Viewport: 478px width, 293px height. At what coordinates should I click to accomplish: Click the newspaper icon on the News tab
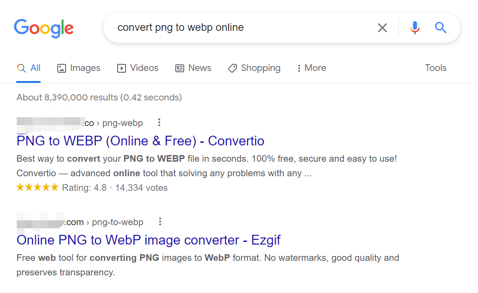point(179,68)
